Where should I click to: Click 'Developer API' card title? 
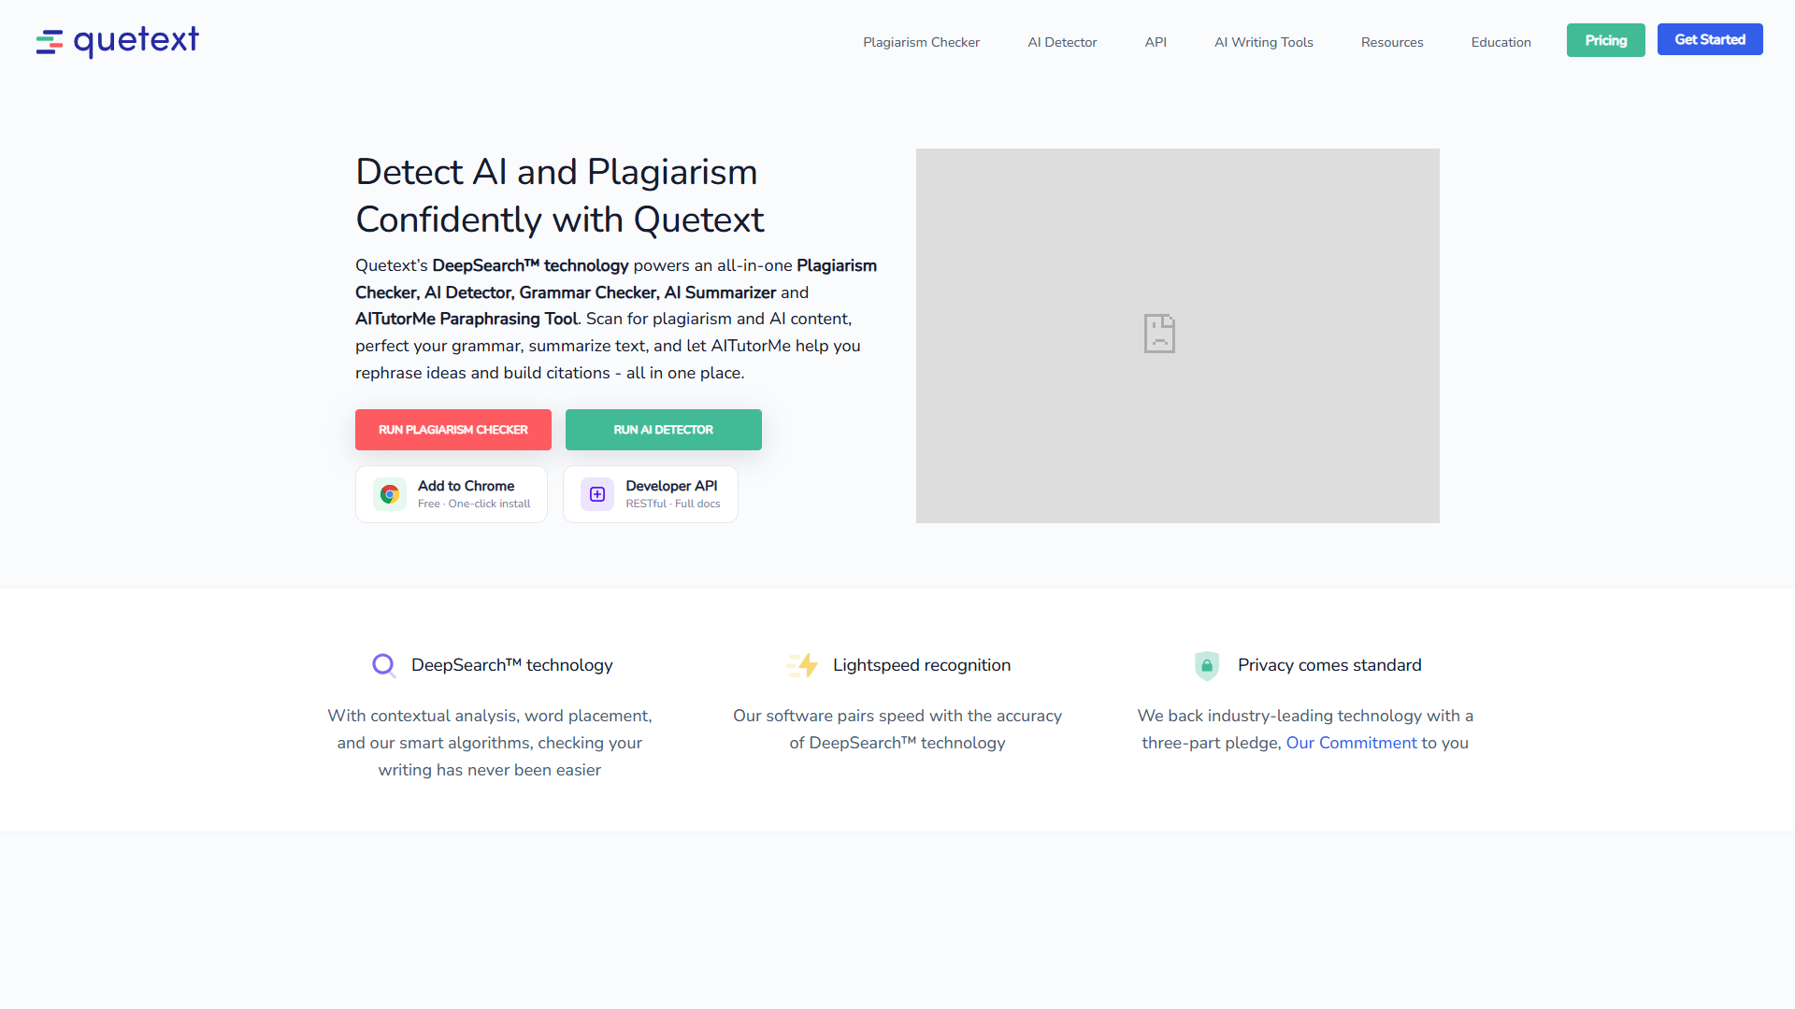click(x=671, y=486)
